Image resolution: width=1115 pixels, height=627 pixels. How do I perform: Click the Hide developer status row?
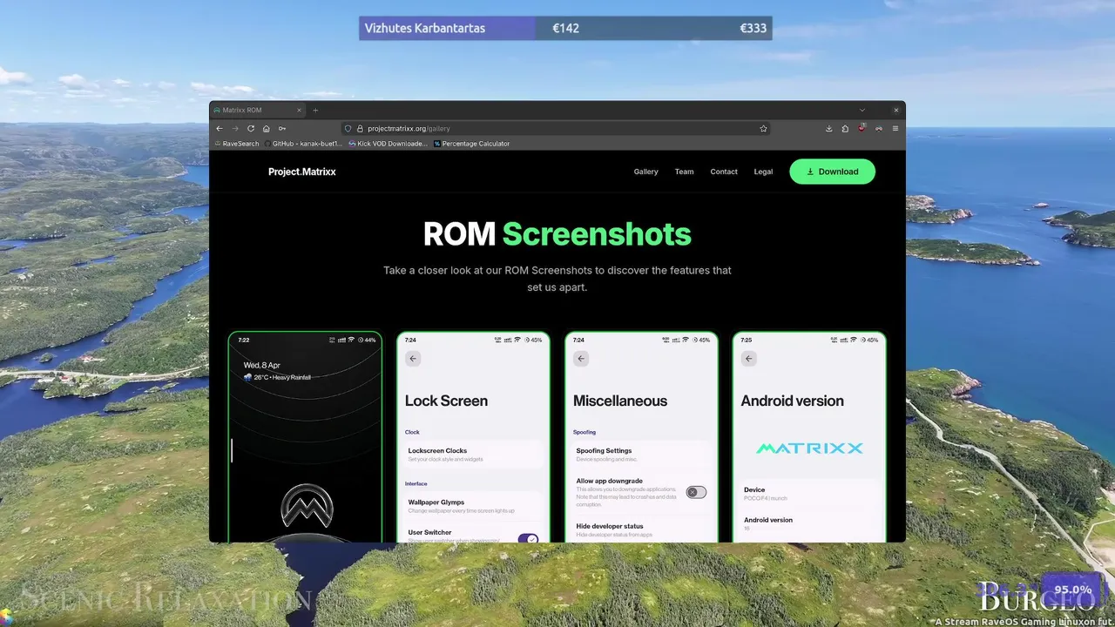(641, 529)
